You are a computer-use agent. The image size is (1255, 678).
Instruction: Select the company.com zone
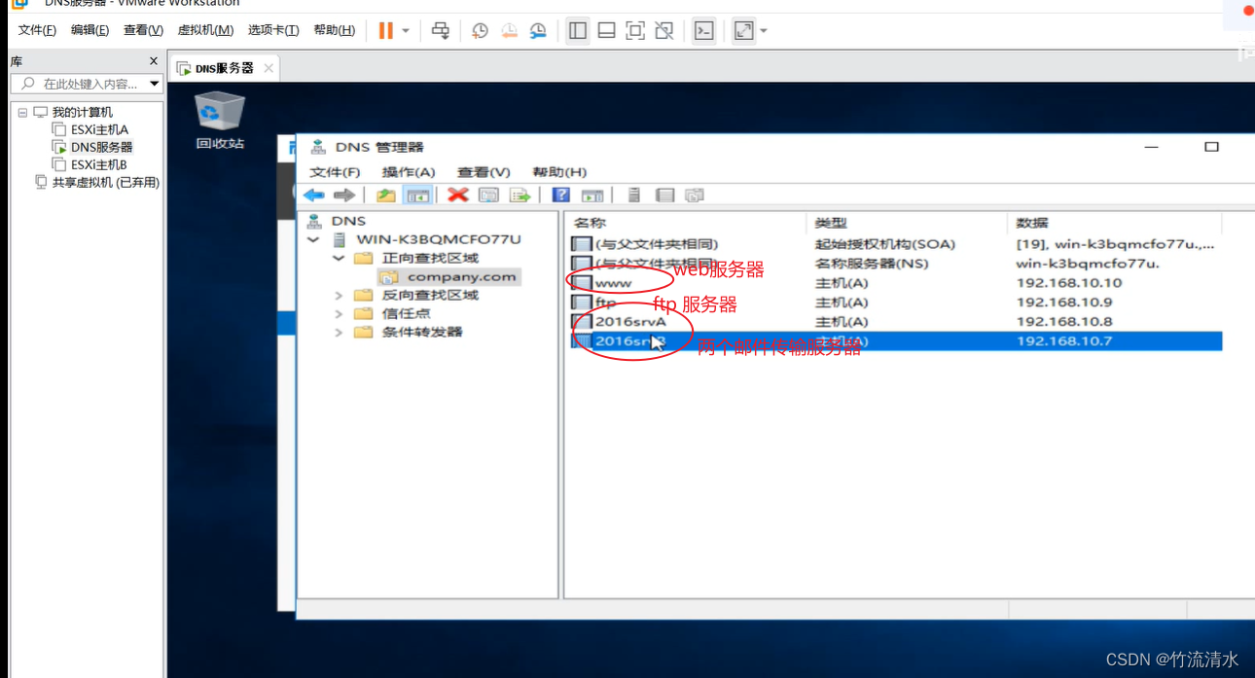461,277
